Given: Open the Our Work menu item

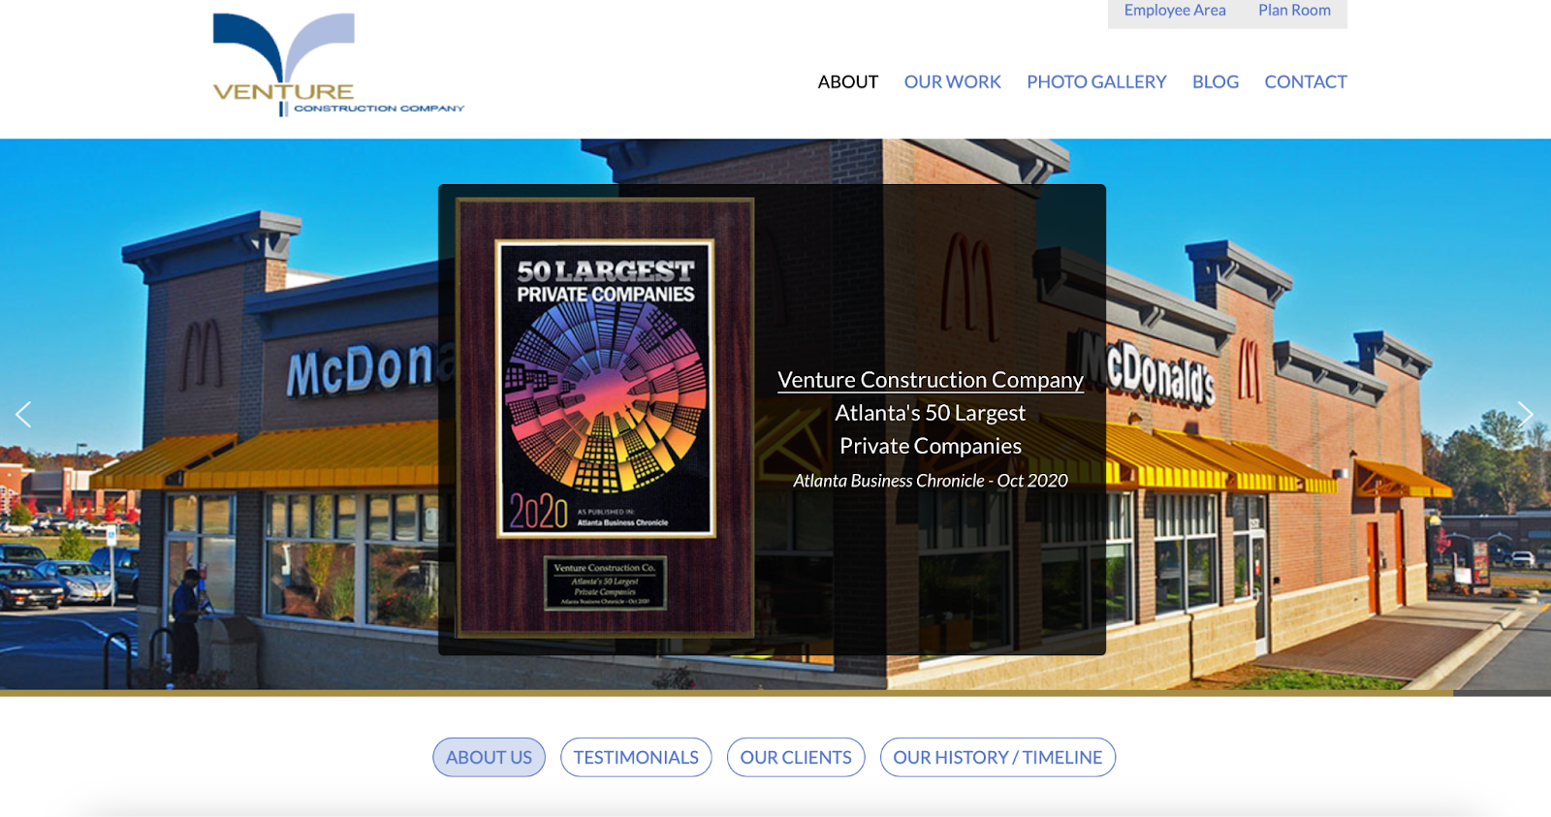Looking at the screenshot, I should [x=953, y=82].
